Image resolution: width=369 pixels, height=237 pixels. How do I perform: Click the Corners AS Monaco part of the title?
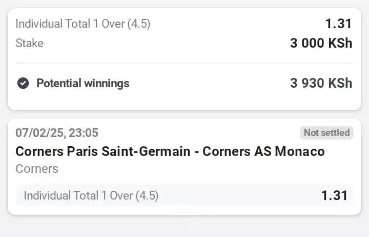click(x=263, y=151)
